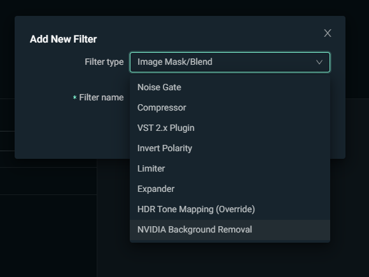Click the Filter type label text

click(104, 62)
